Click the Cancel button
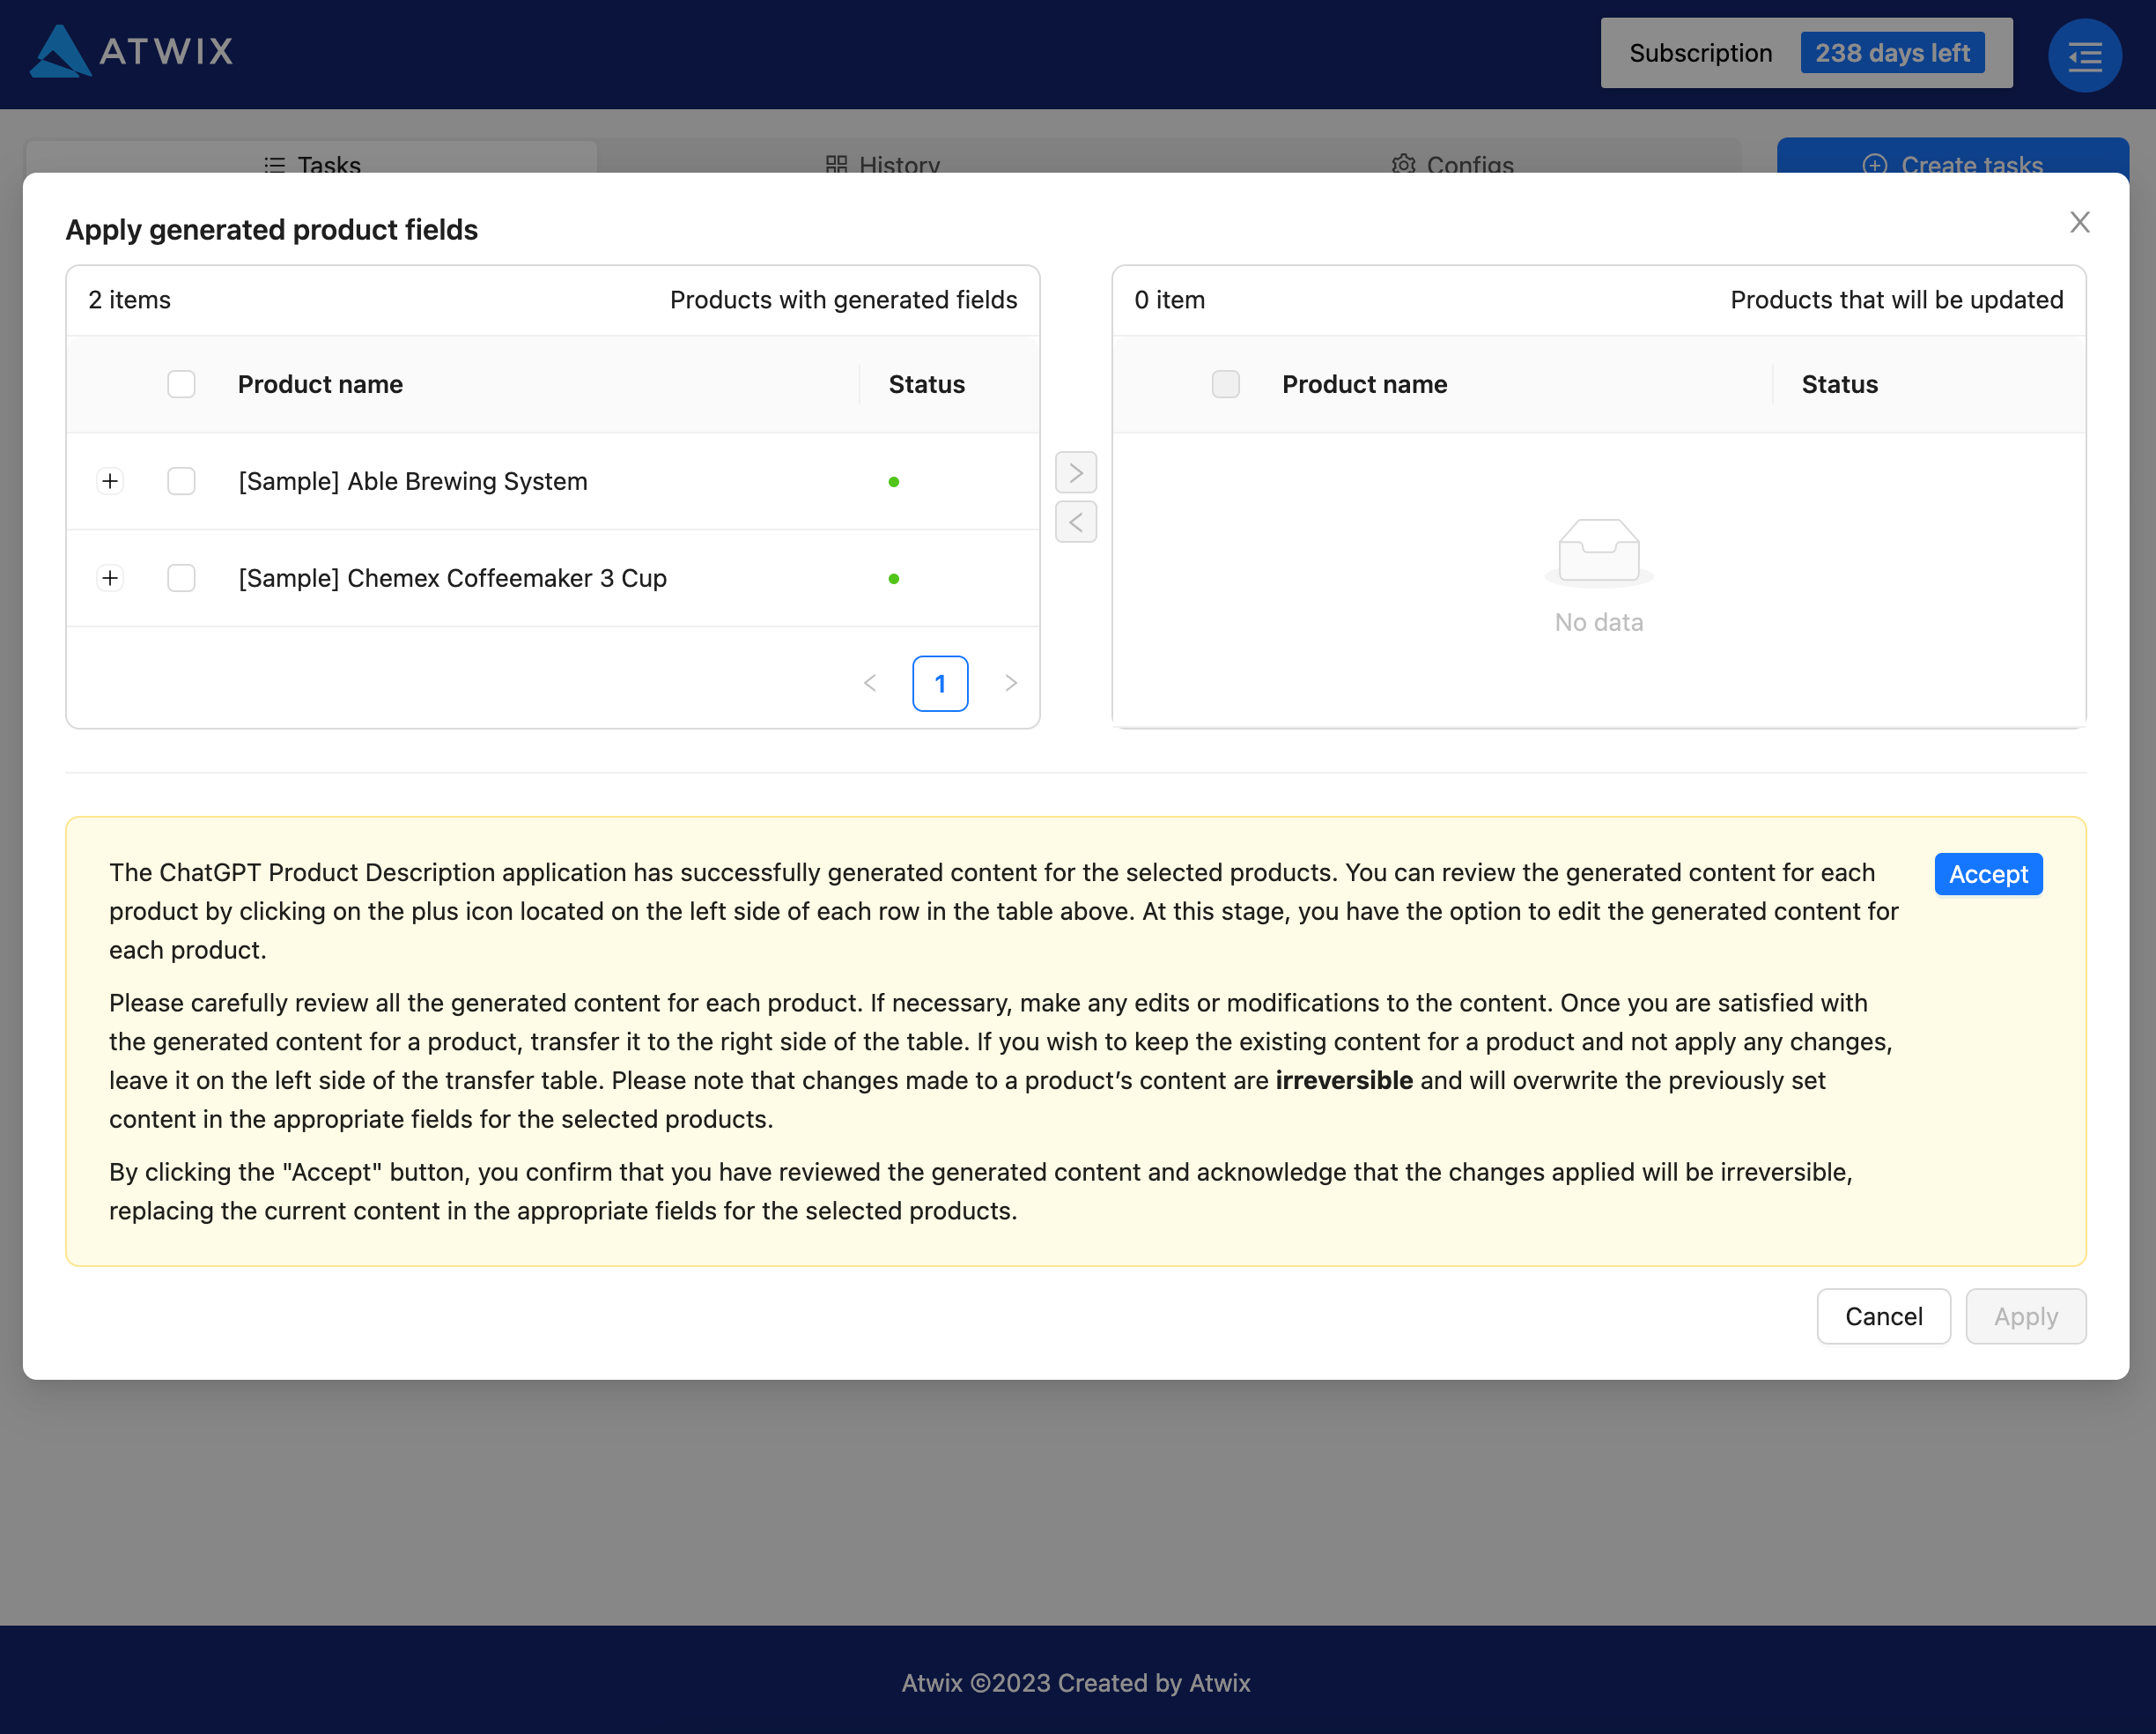 point(1883,1315)
